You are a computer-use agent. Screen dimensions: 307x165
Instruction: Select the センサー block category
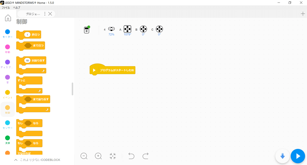[8, 125]
